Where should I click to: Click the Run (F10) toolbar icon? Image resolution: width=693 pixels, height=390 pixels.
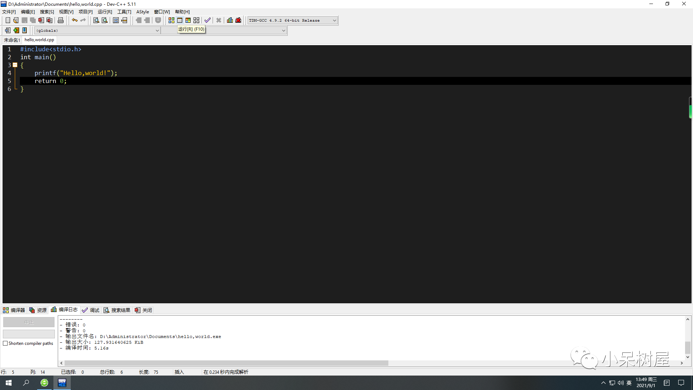tap(180, 20)
